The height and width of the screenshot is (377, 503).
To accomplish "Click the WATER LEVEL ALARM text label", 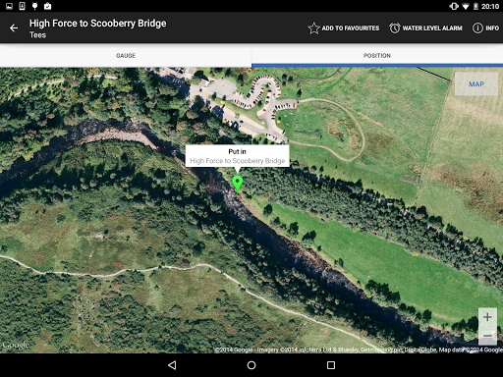I will point(432,28).
